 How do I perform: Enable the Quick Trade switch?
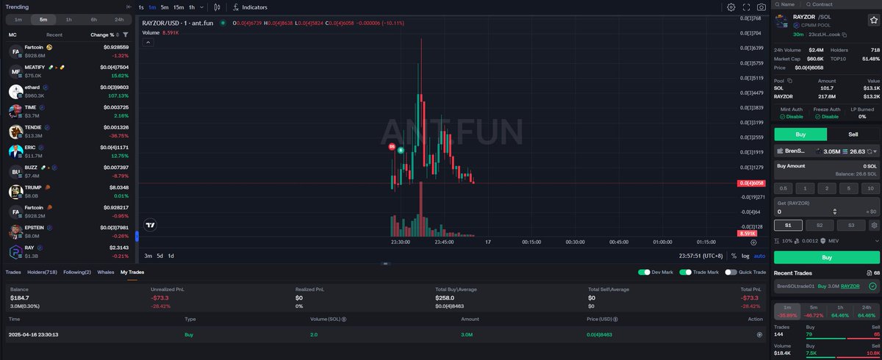[x=731, y=272]
